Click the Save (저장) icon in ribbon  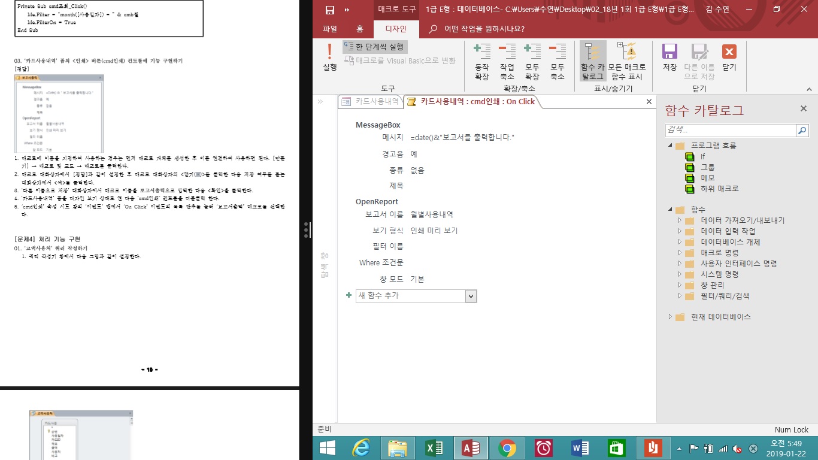(x=669, y=57)
